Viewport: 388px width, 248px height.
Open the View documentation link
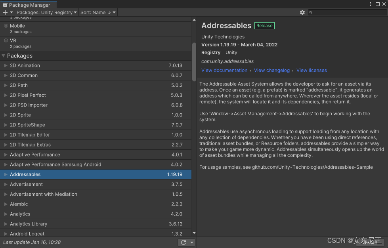point(224,71)
